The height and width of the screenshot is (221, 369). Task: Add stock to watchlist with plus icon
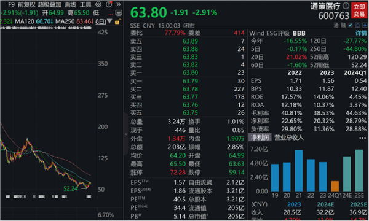pyautogui.click(x=365, y=25)
